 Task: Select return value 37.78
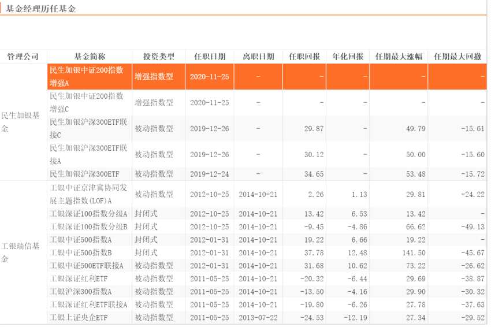point(314,253)
